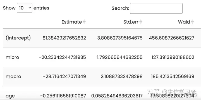
Task: Click micro estimate value -20.2334224731935
Action: coord(63,57)
